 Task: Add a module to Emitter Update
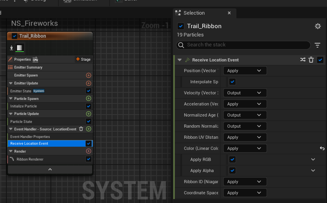(x=89, y=83)
